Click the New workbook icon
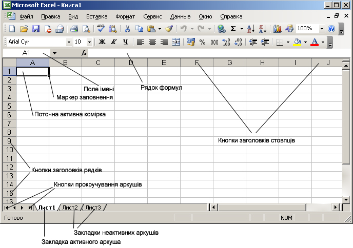This screenshot has width=353, height=248. coord(12,29)
